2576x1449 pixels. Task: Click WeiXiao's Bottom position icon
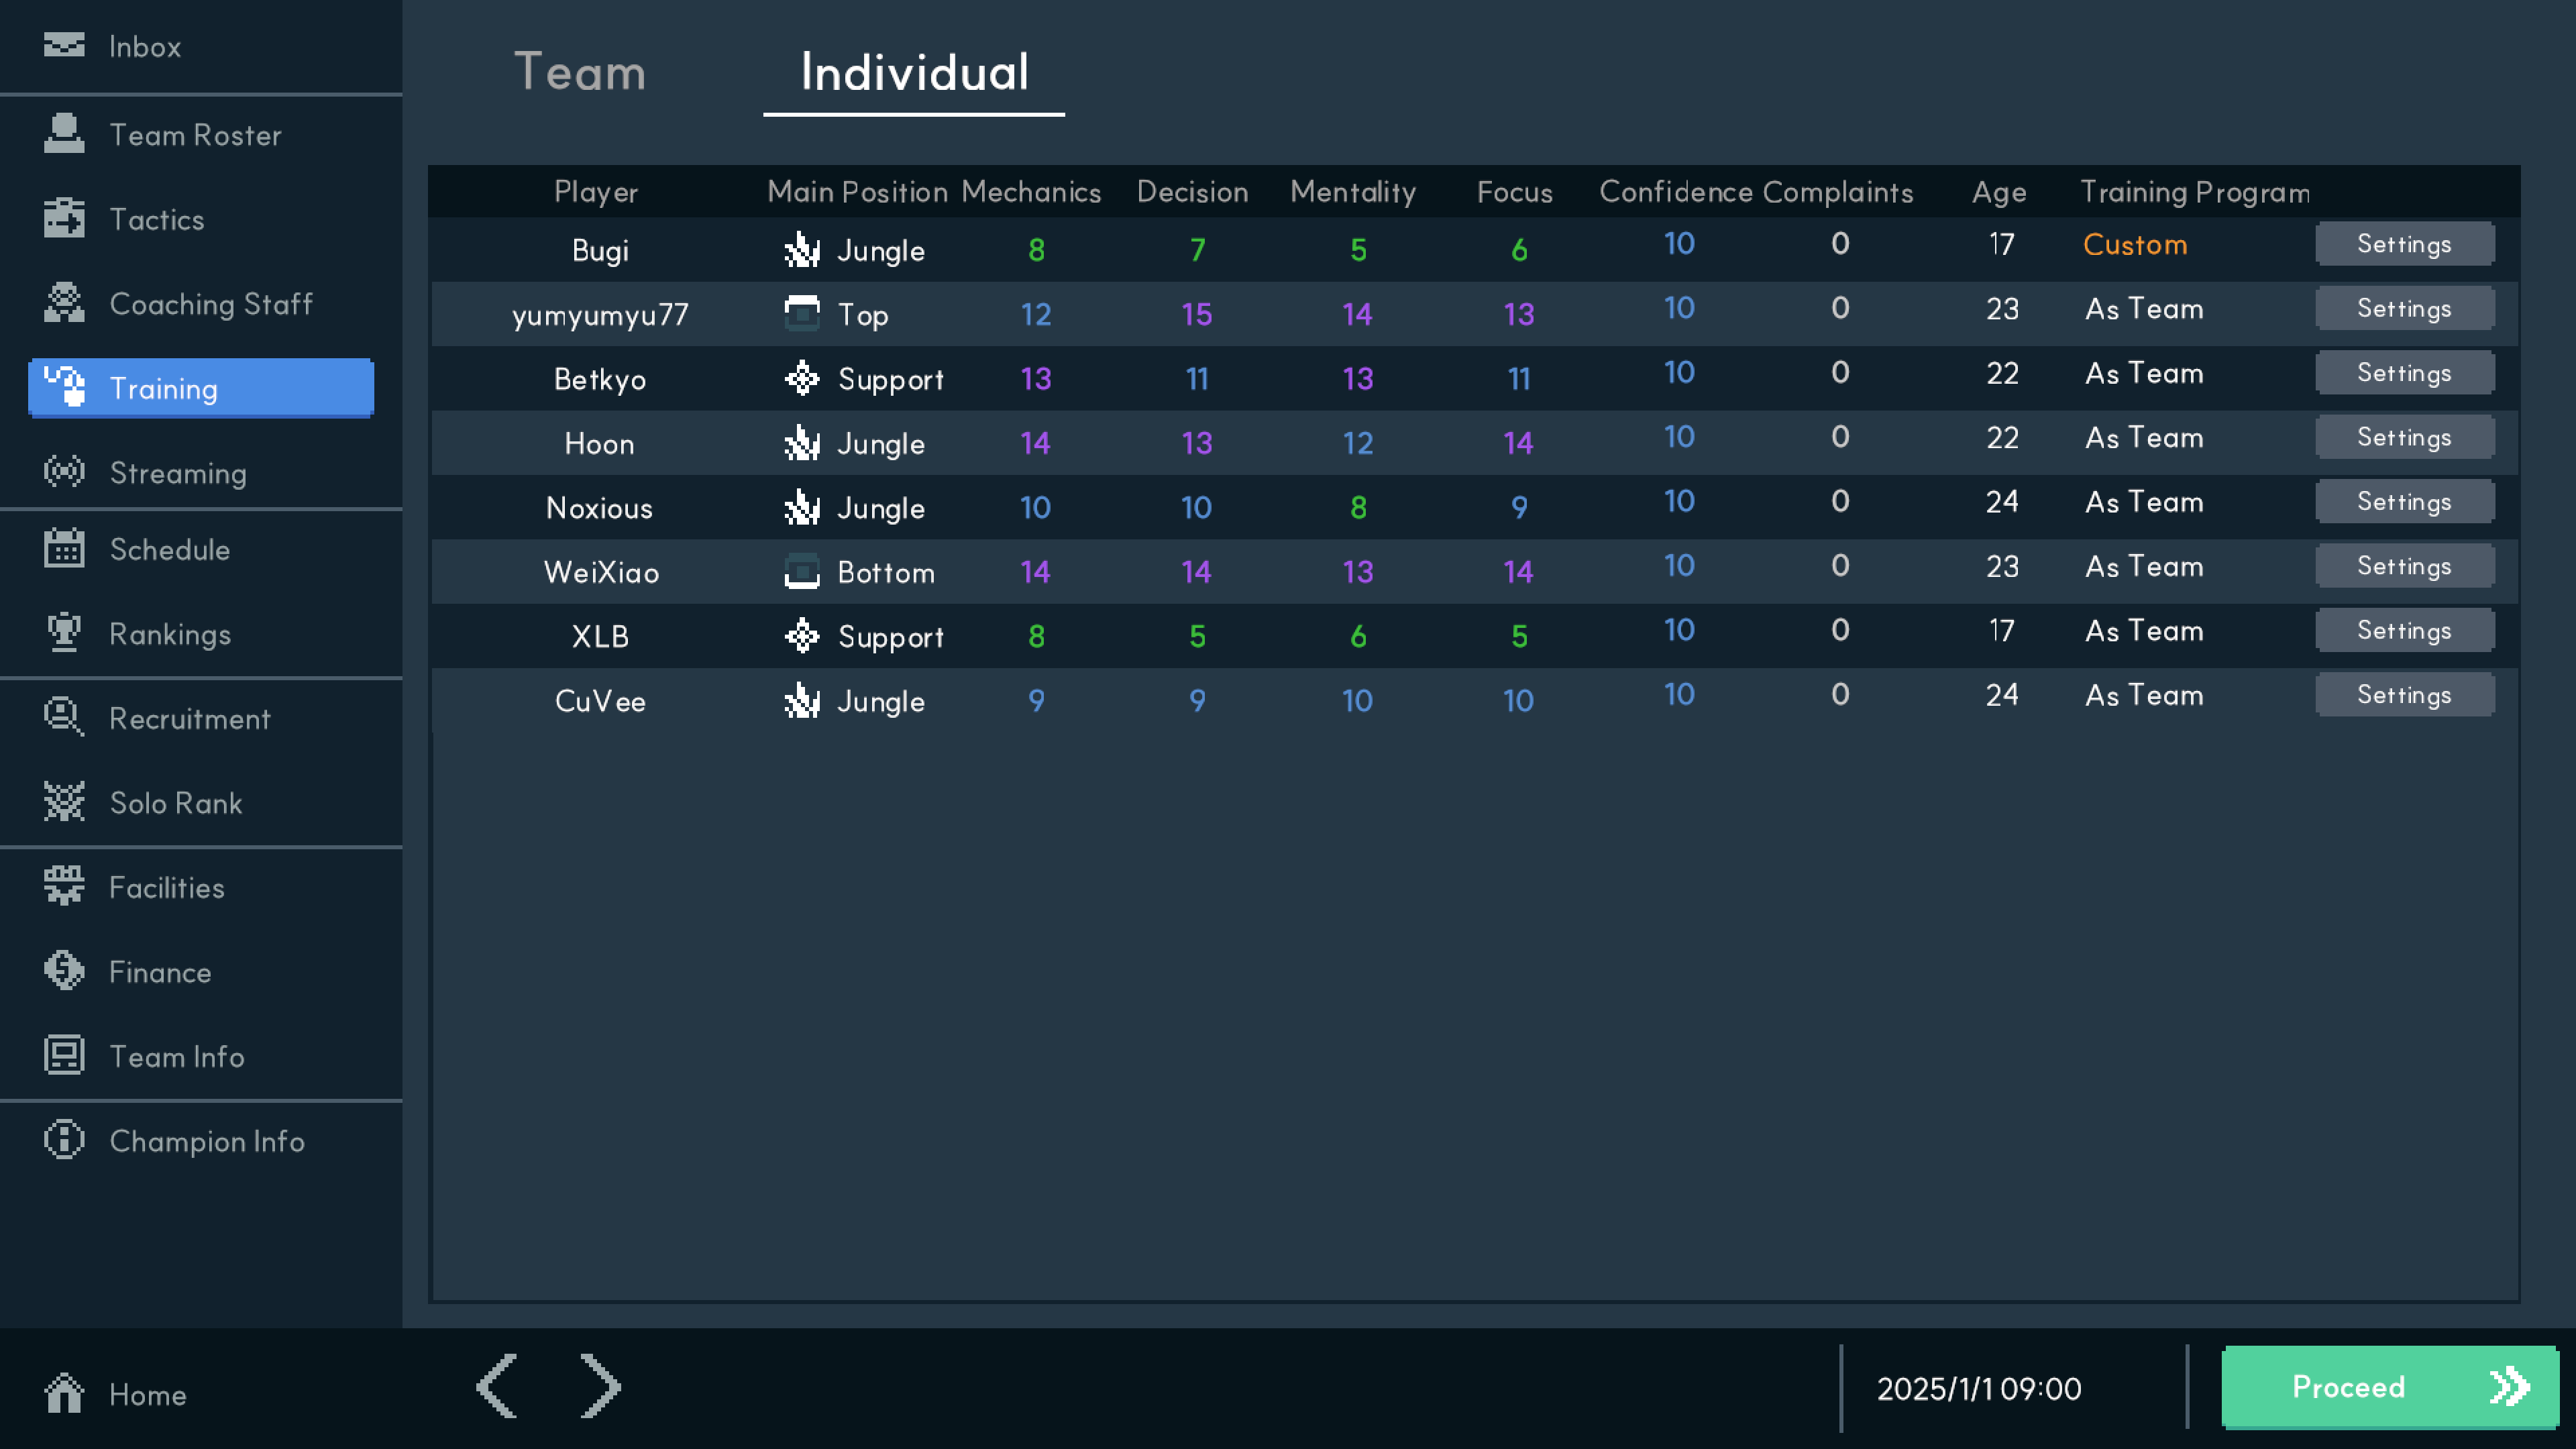click(802, 571)
